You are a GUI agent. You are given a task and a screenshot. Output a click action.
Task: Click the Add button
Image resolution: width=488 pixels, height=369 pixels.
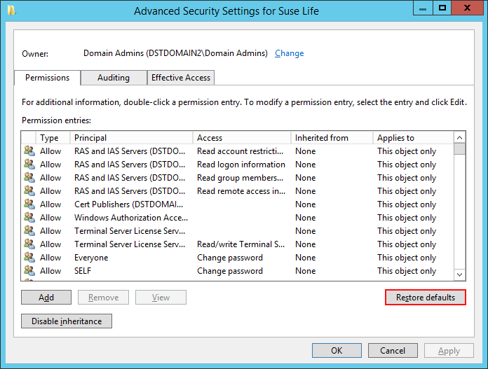point(46,298)
